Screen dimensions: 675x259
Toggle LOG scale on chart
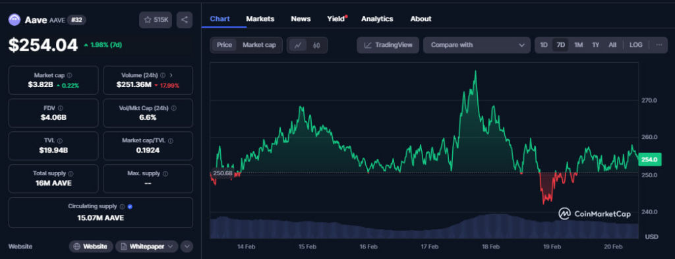point(636,45)
